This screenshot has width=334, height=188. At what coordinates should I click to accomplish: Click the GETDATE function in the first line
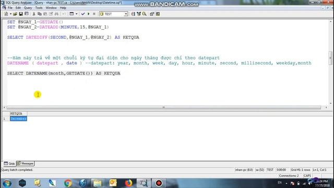point(49,22)
